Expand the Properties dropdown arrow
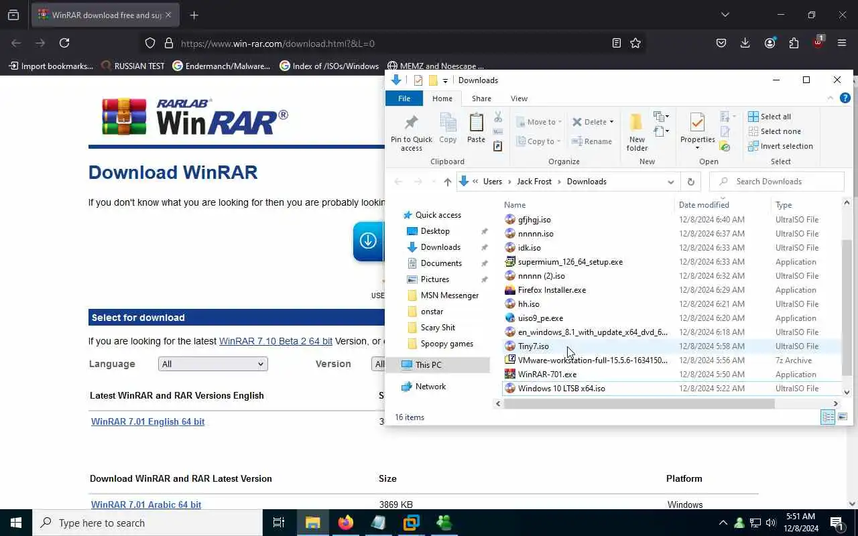The height and width of the screenshot is (536, 858). pyautogui.click(x=697, y=148)
